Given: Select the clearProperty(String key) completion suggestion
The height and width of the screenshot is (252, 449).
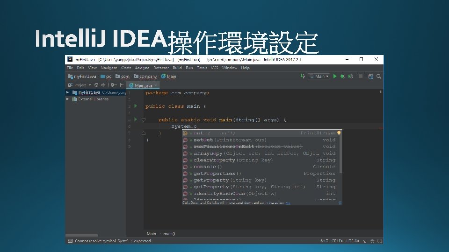Looking at the screenshot, I should (x=261, y=160).
